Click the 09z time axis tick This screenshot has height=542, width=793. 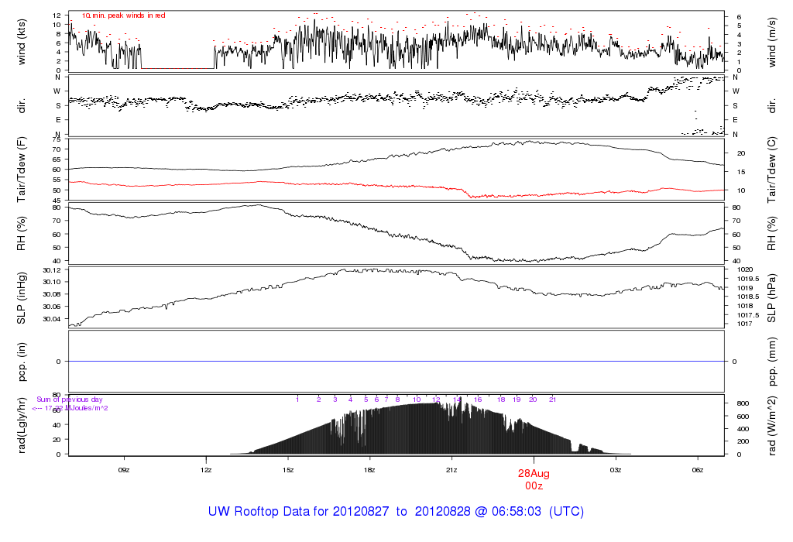123,470
